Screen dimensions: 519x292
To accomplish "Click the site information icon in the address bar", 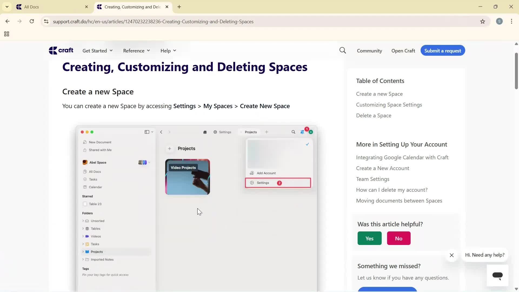I will point(46,21).
